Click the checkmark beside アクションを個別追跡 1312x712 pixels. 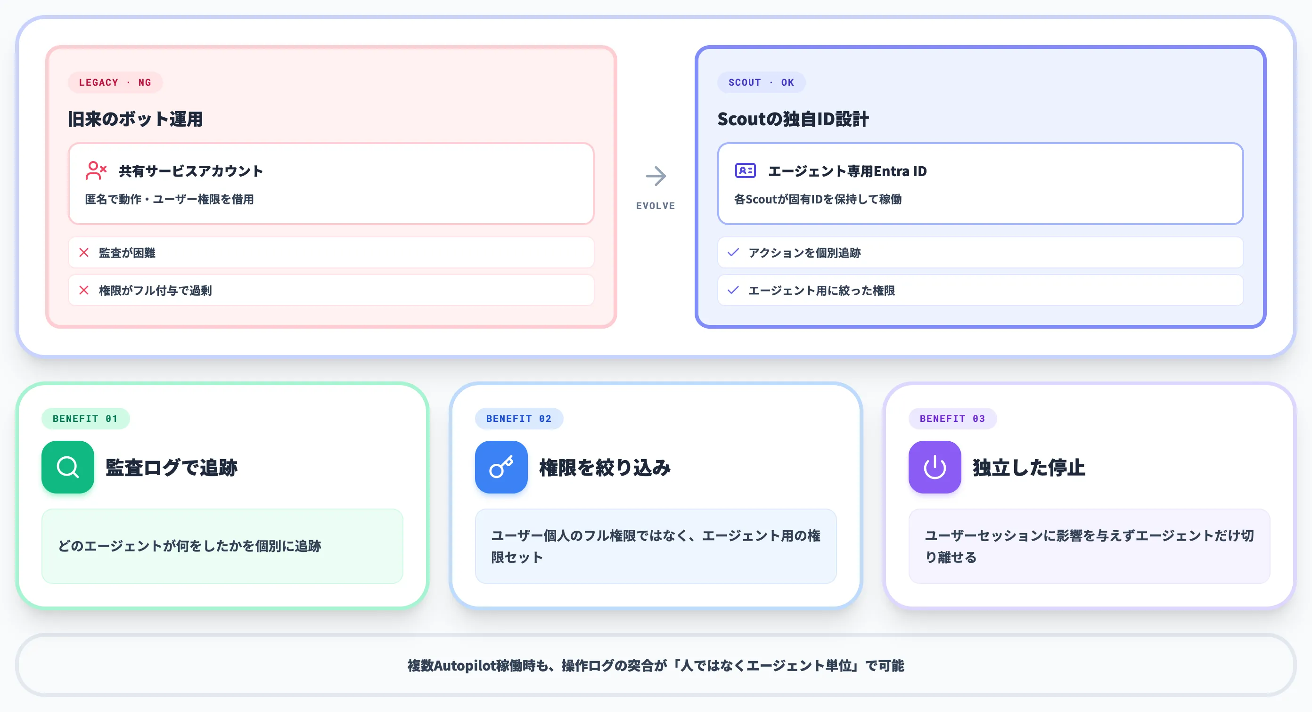tap(733, 252)
